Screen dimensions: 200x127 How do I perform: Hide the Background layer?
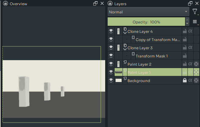tap(111, 81)
